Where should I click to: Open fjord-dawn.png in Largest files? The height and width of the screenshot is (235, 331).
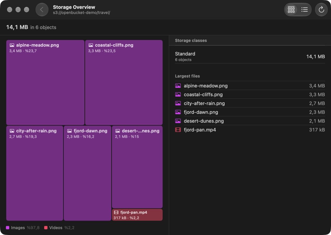click(x=250, y=112)
